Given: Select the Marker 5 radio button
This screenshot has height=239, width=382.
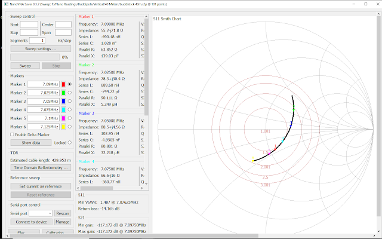Looking at the screenshot, I should tap(70, 118).
